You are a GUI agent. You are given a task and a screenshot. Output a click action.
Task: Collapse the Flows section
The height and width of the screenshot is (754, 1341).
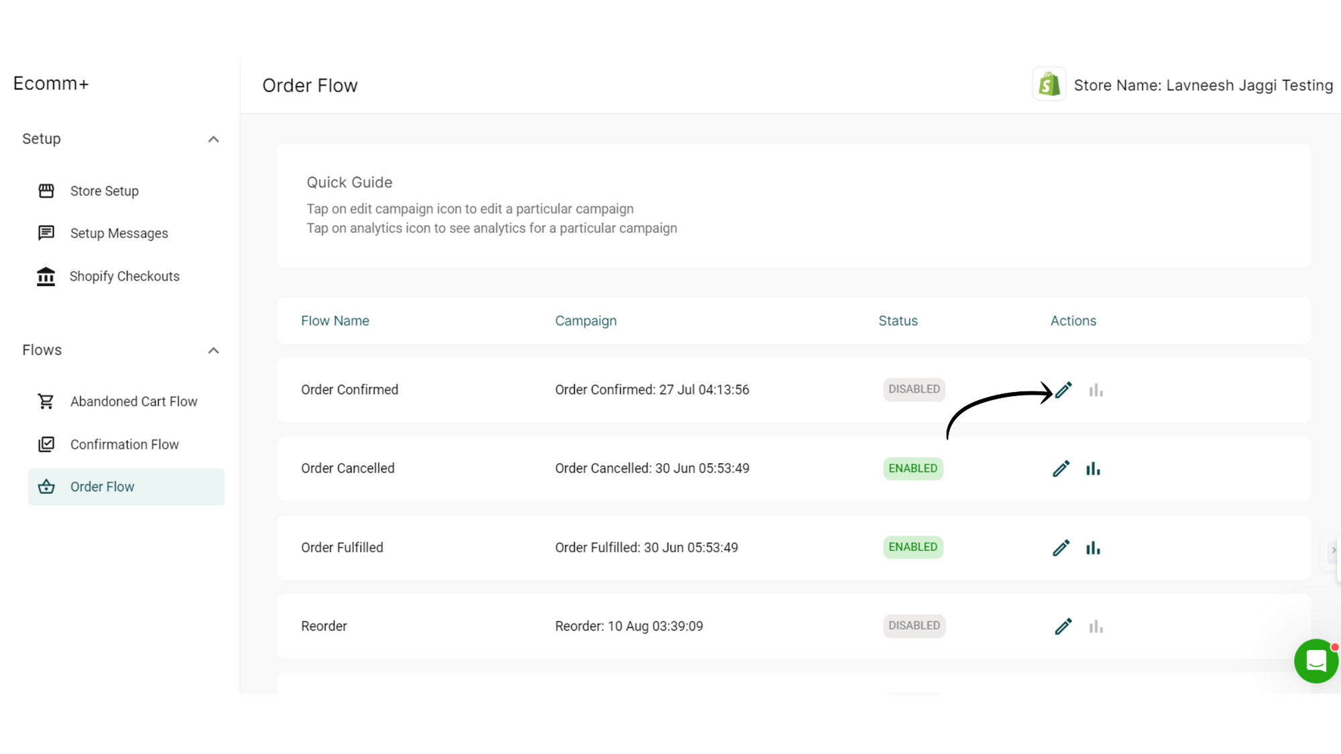point(213,350)
